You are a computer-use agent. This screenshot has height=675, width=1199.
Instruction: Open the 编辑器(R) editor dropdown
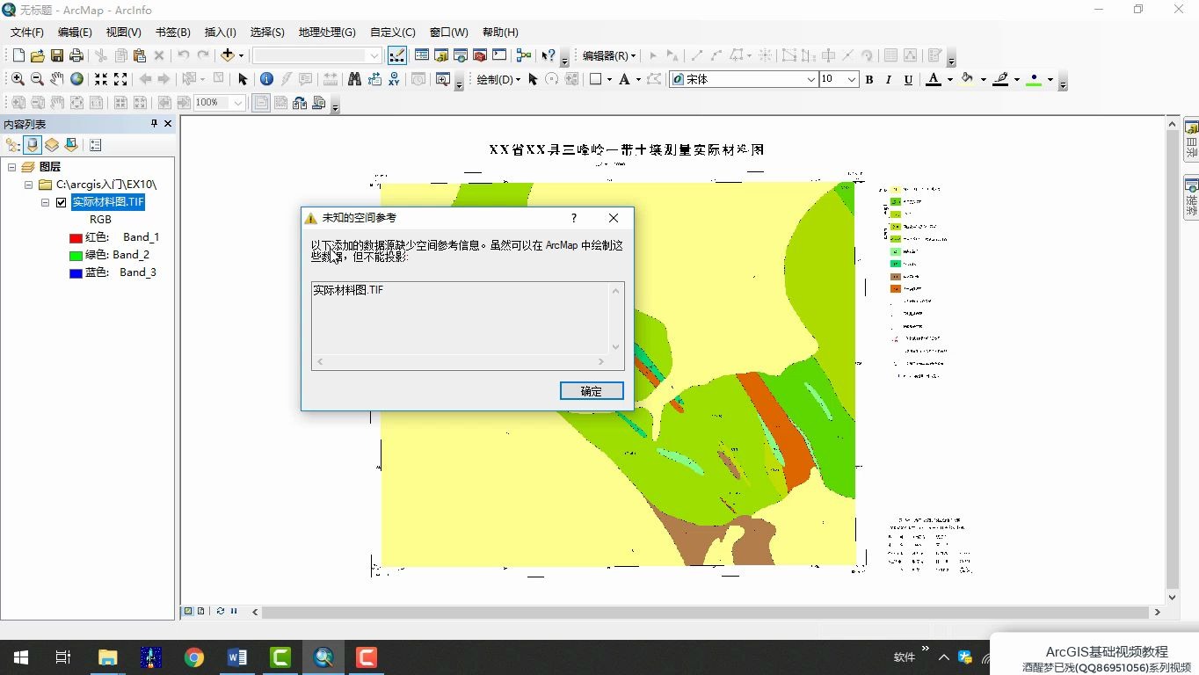click(609, 55)
